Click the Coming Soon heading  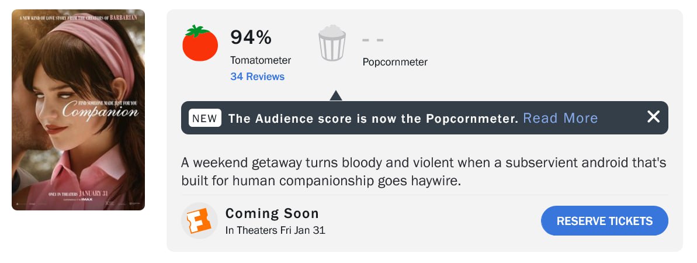[272, 213]
